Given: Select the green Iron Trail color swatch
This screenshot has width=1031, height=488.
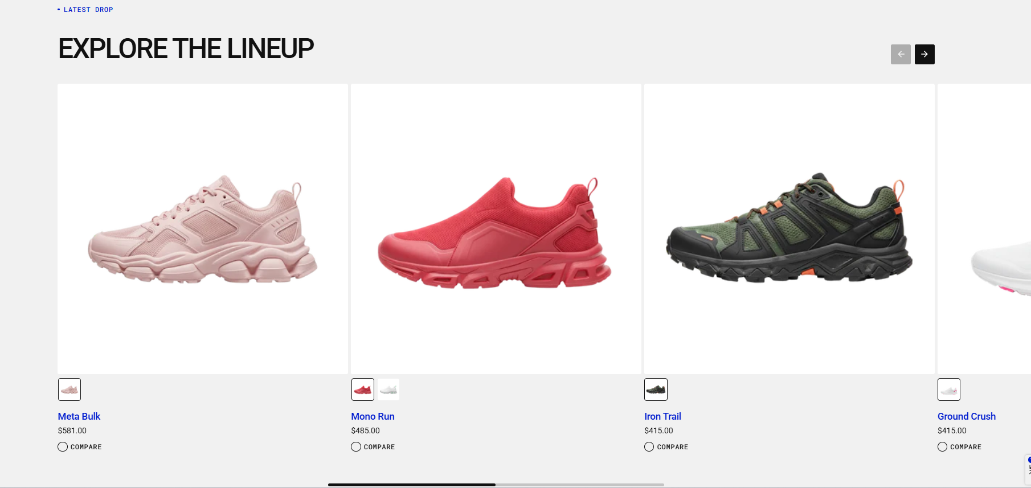Looking at the screenshot, I should coord(656,389).
